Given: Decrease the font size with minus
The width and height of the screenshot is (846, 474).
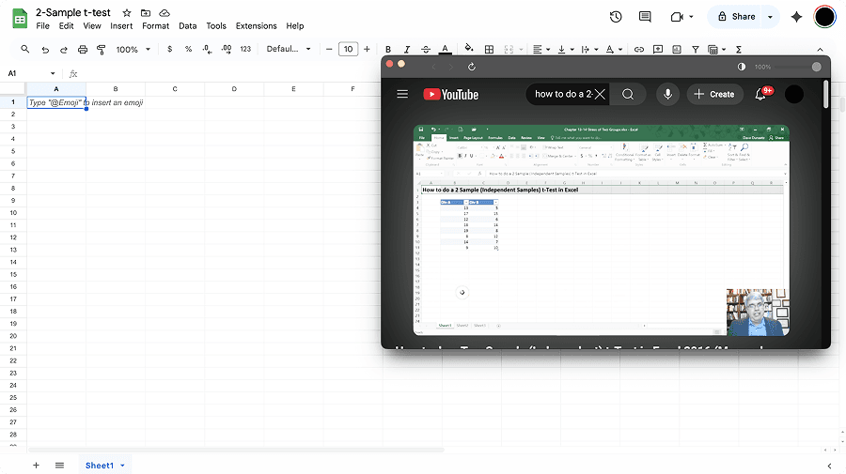Looking at the screenshot, I should point(329,50).
